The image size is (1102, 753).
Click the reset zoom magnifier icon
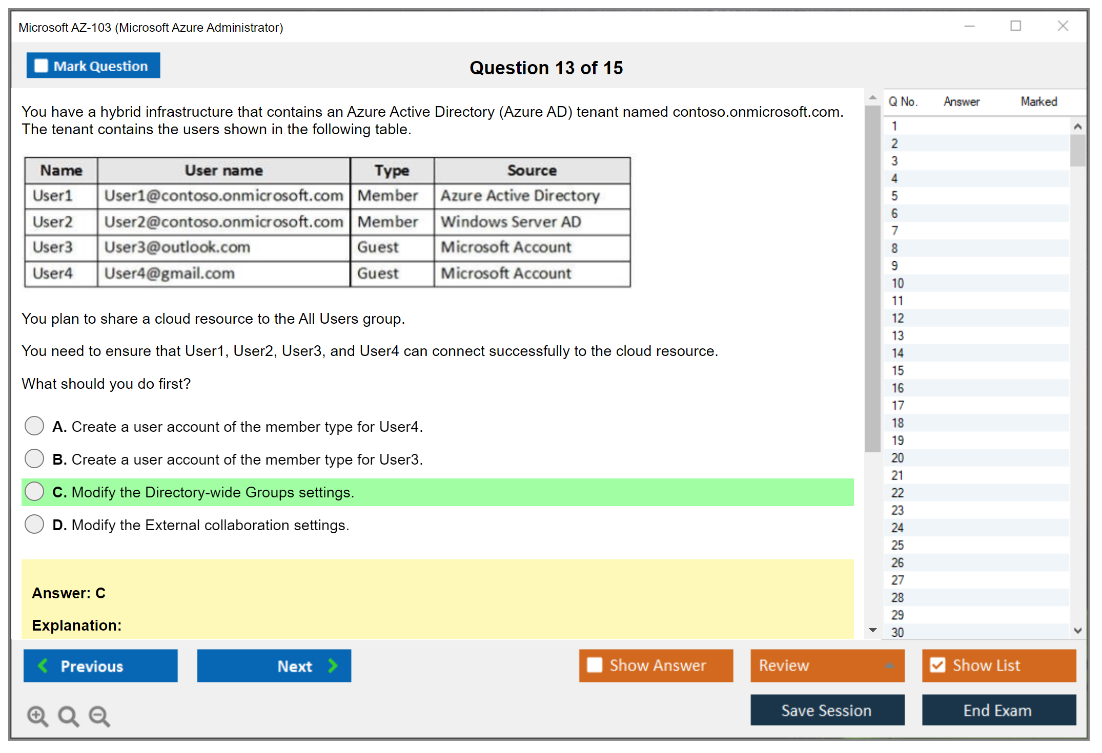pos(68,716)
